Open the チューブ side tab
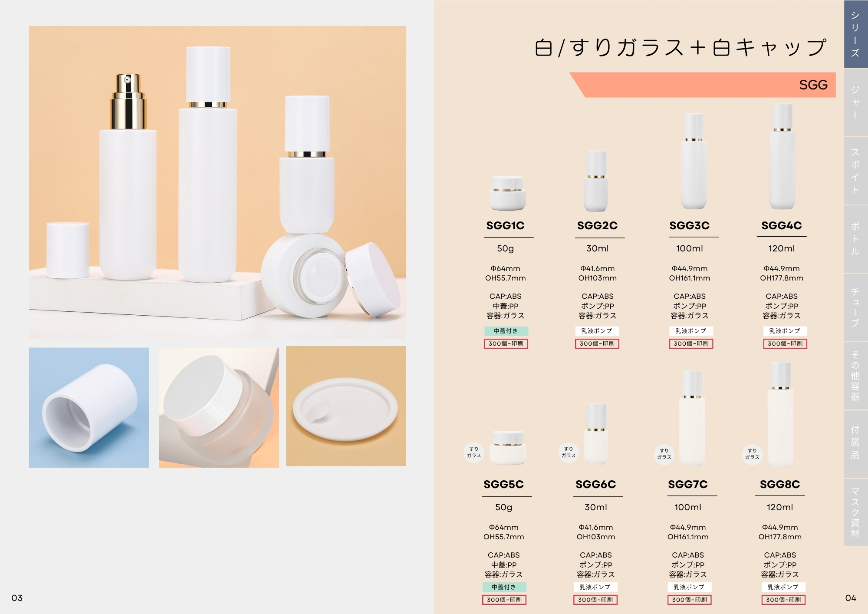The height and width of the screenshot is (614, 868). [x=855, y=307]
